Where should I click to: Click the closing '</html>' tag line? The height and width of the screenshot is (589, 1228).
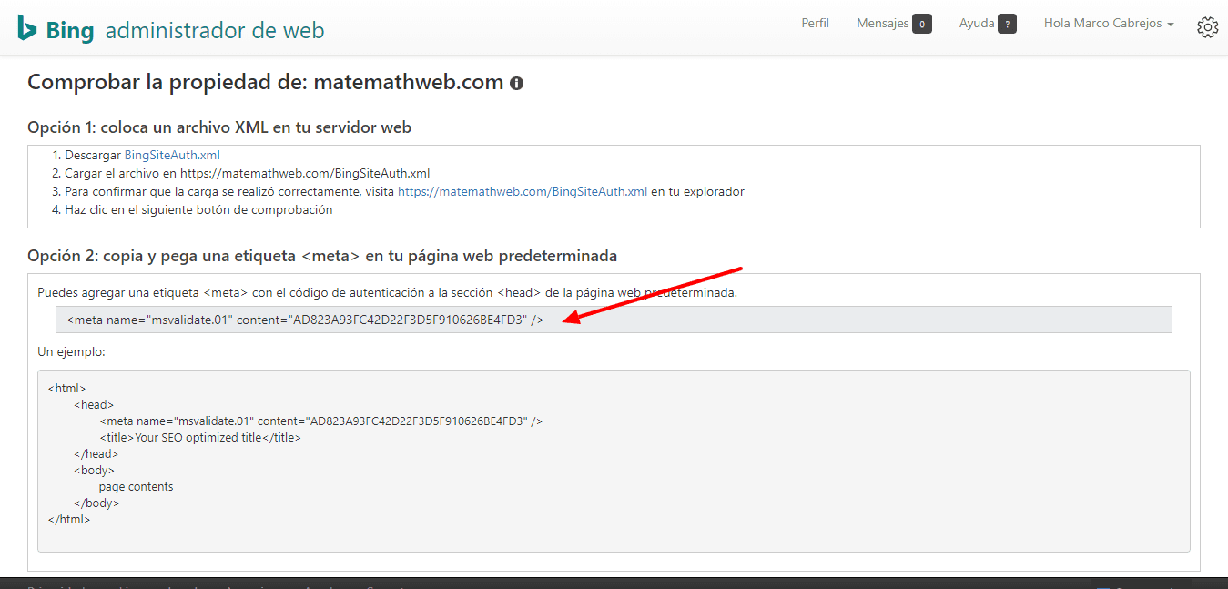tap(69, 520)
